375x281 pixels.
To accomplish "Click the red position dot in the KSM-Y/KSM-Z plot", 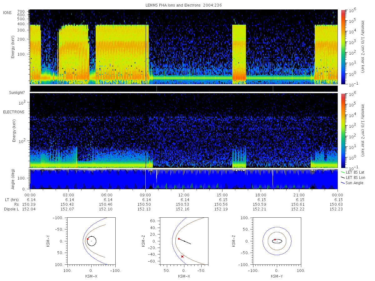I will coord(275,239).
